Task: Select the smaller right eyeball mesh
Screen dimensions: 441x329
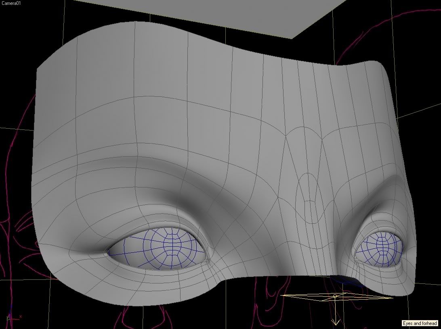Action: point(380,248)
